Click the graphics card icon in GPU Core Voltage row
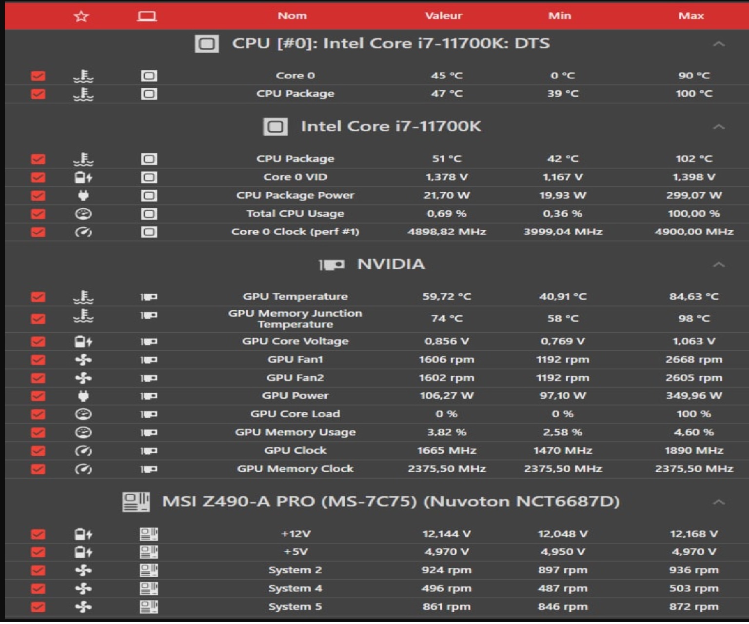Screen dimensions: 749x624 click(x=149, y=342)
